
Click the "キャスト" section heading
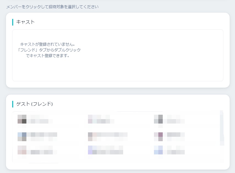pos(25,22)
